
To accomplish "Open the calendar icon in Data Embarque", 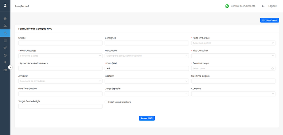I will [x=273, y=68].
